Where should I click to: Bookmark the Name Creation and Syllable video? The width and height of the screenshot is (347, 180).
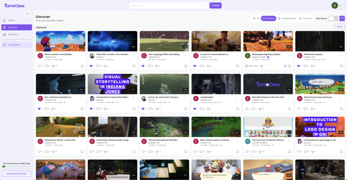[x=82, y=66]
